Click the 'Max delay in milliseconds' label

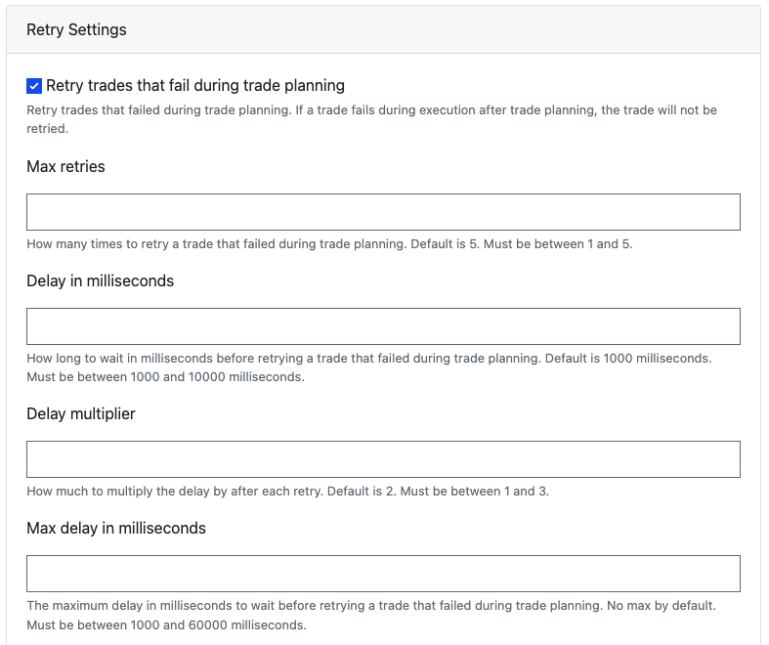point(116,528)
